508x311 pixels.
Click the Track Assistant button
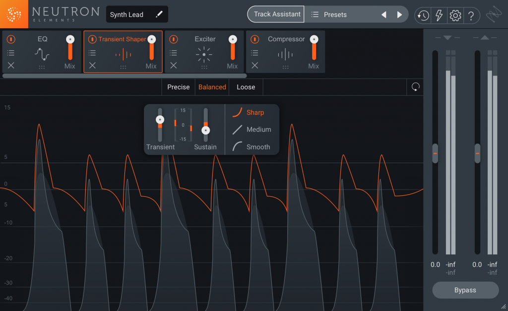tap(276, 14)
